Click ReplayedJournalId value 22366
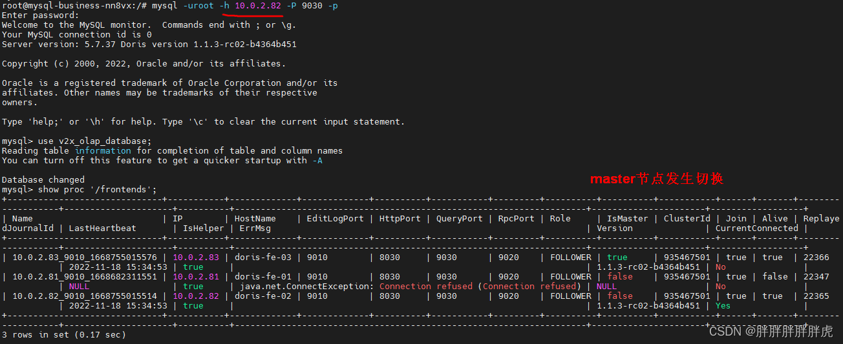843x344 pixels. (816, 258)
